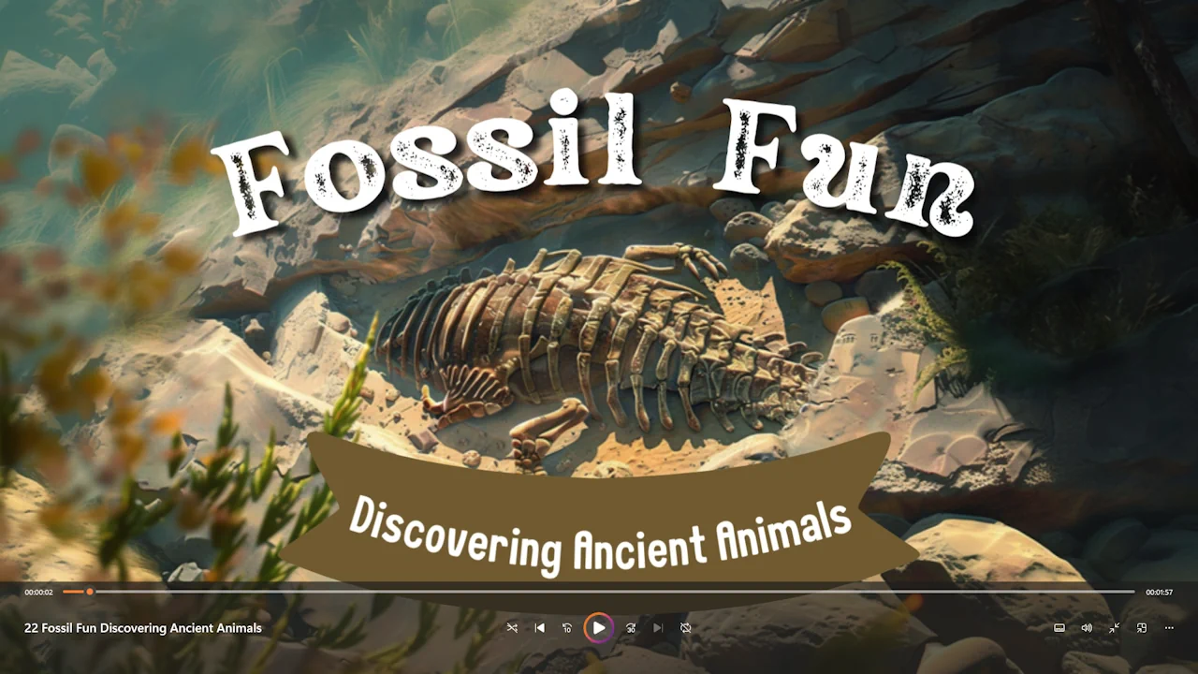Open the volume control
The height and width of the screenshot is (674, 1198).
[1087, 628]
